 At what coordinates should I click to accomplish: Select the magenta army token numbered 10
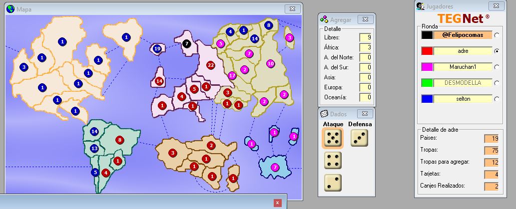(x=270, y=63)
